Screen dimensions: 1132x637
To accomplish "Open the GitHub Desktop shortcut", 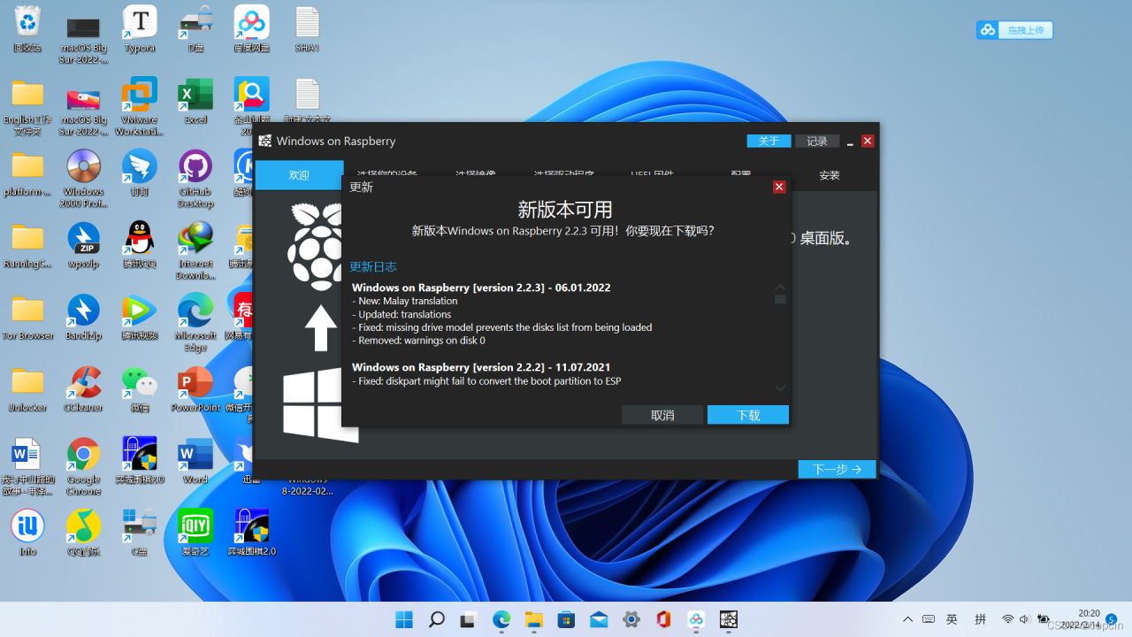I will [x=195, y=180].
